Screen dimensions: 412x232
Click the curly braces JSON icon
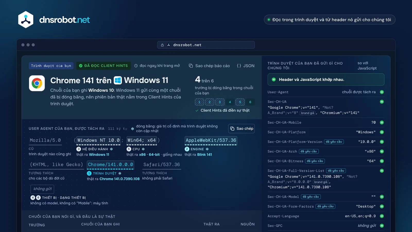(x=239, y=66)
